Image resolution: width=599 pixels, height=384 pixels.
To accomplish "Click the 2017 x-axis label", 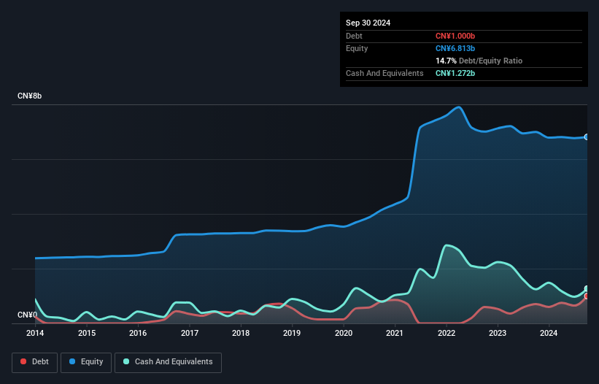I will point(190,333).
